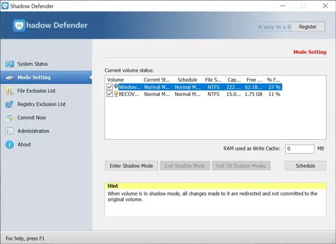This screenshot has width=336, height=244.
Task: Click the 1.75 GB free space cell
Action: [253, 94]
